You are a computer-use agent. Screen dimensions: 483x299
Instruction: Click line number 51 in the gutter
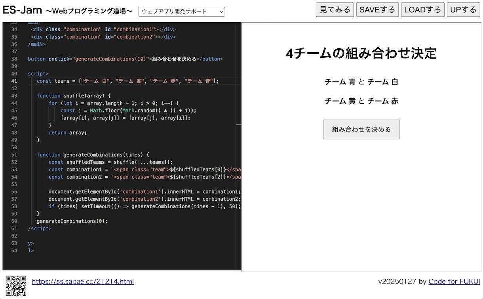[x=14, y=155]
